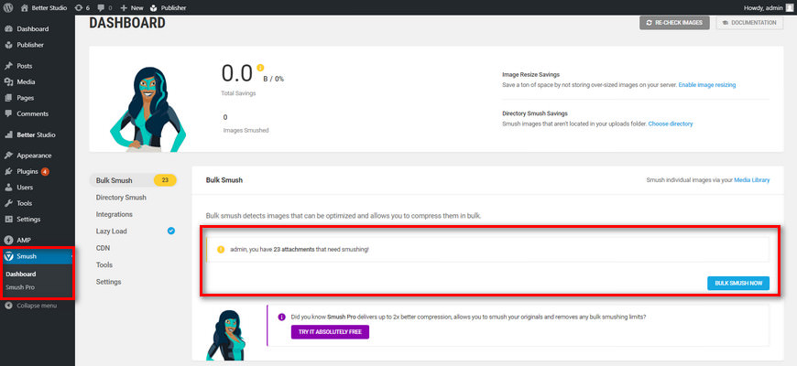Click the 0.0 Total Savings value
The image size is (797, 366).
[x=237, y=73]
